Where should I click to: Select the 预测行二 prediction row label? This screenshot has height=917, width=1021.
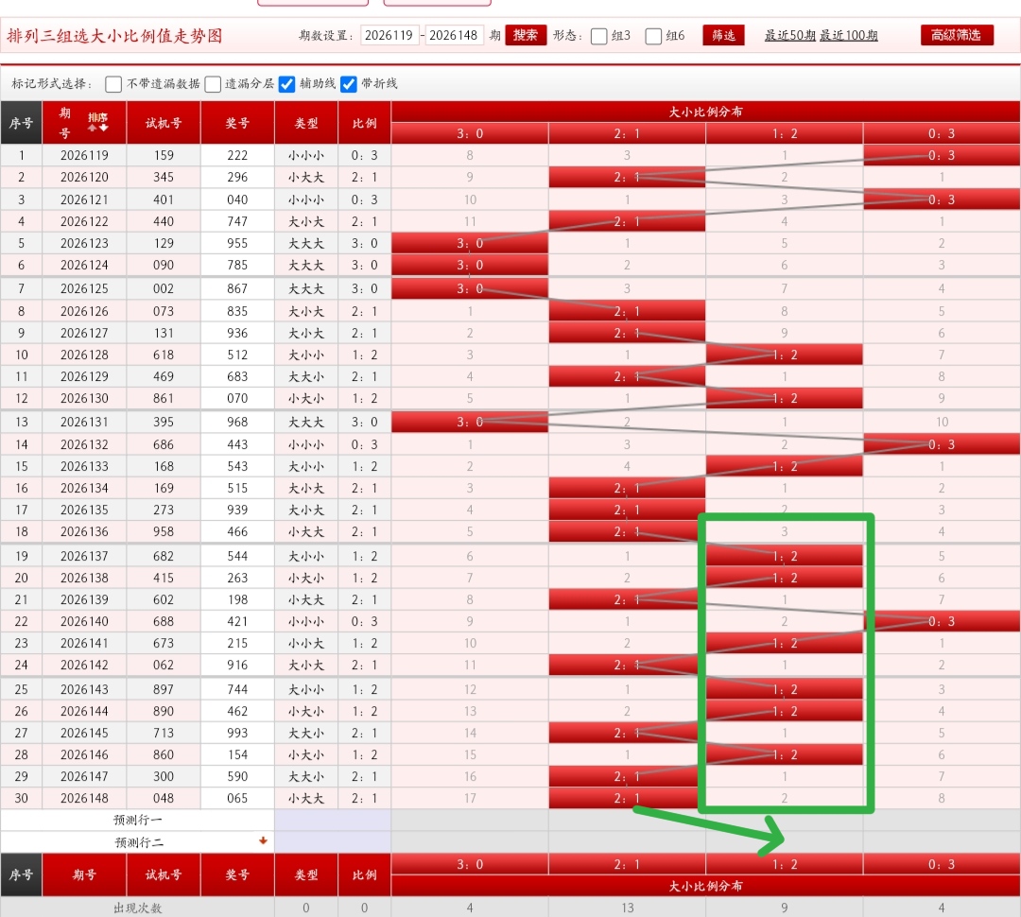coord(137,842)
